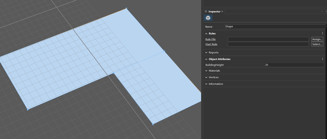Open the Rule File link

pyautogui.click(x=210, y=39)
